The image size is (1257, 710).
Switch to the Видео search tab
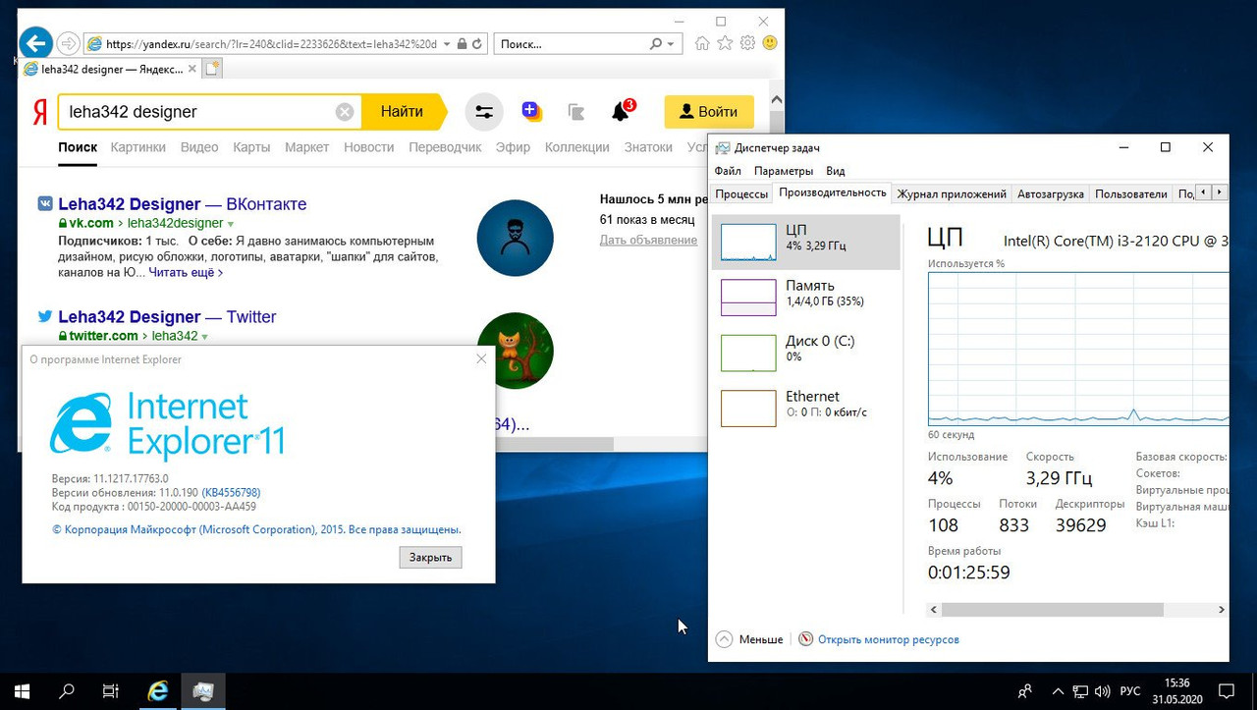[199, 147]
